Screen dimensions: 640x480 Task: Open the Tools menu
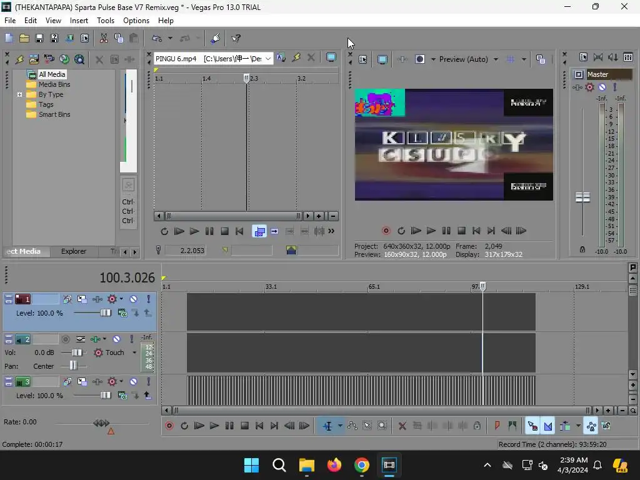coord(105,21)
